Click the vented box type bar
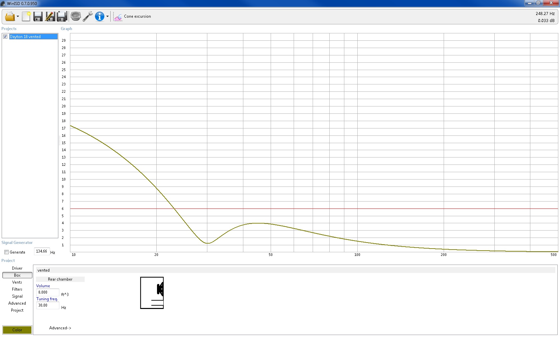 point(295,270)
